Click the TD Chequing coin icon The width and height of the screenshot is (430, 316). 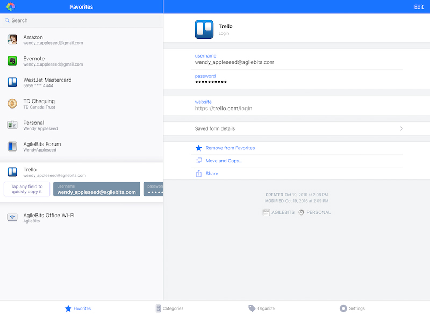(x=12, y=104)
